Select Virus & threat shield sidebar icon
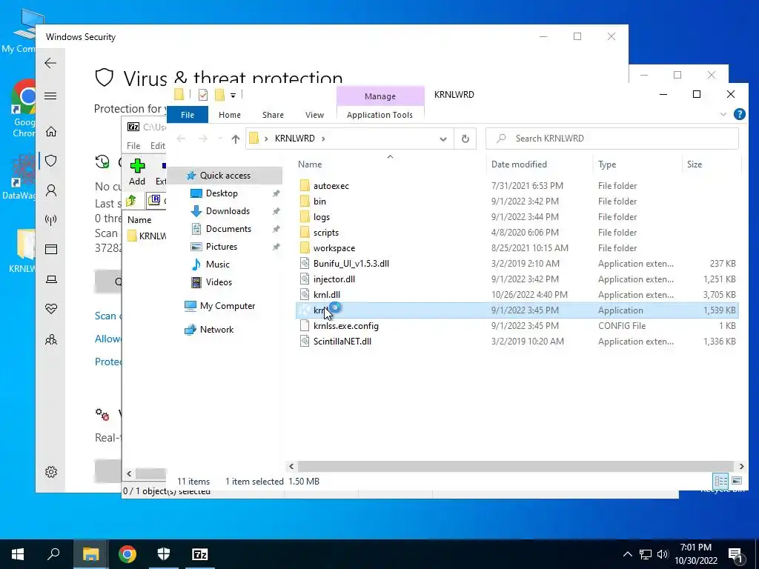The width and height of the screenshot is (759, 569). point(51,161)
